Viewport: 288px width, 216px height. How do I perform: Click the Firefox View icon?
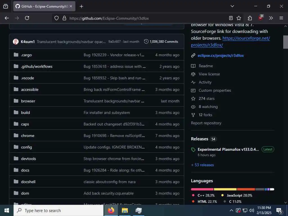coord(6,6)
